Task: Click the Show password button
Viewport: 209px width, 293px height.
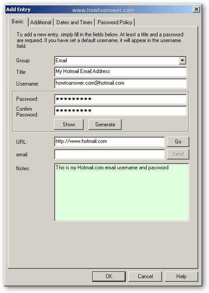Action: pyautogui.click(x=69, y=125)
